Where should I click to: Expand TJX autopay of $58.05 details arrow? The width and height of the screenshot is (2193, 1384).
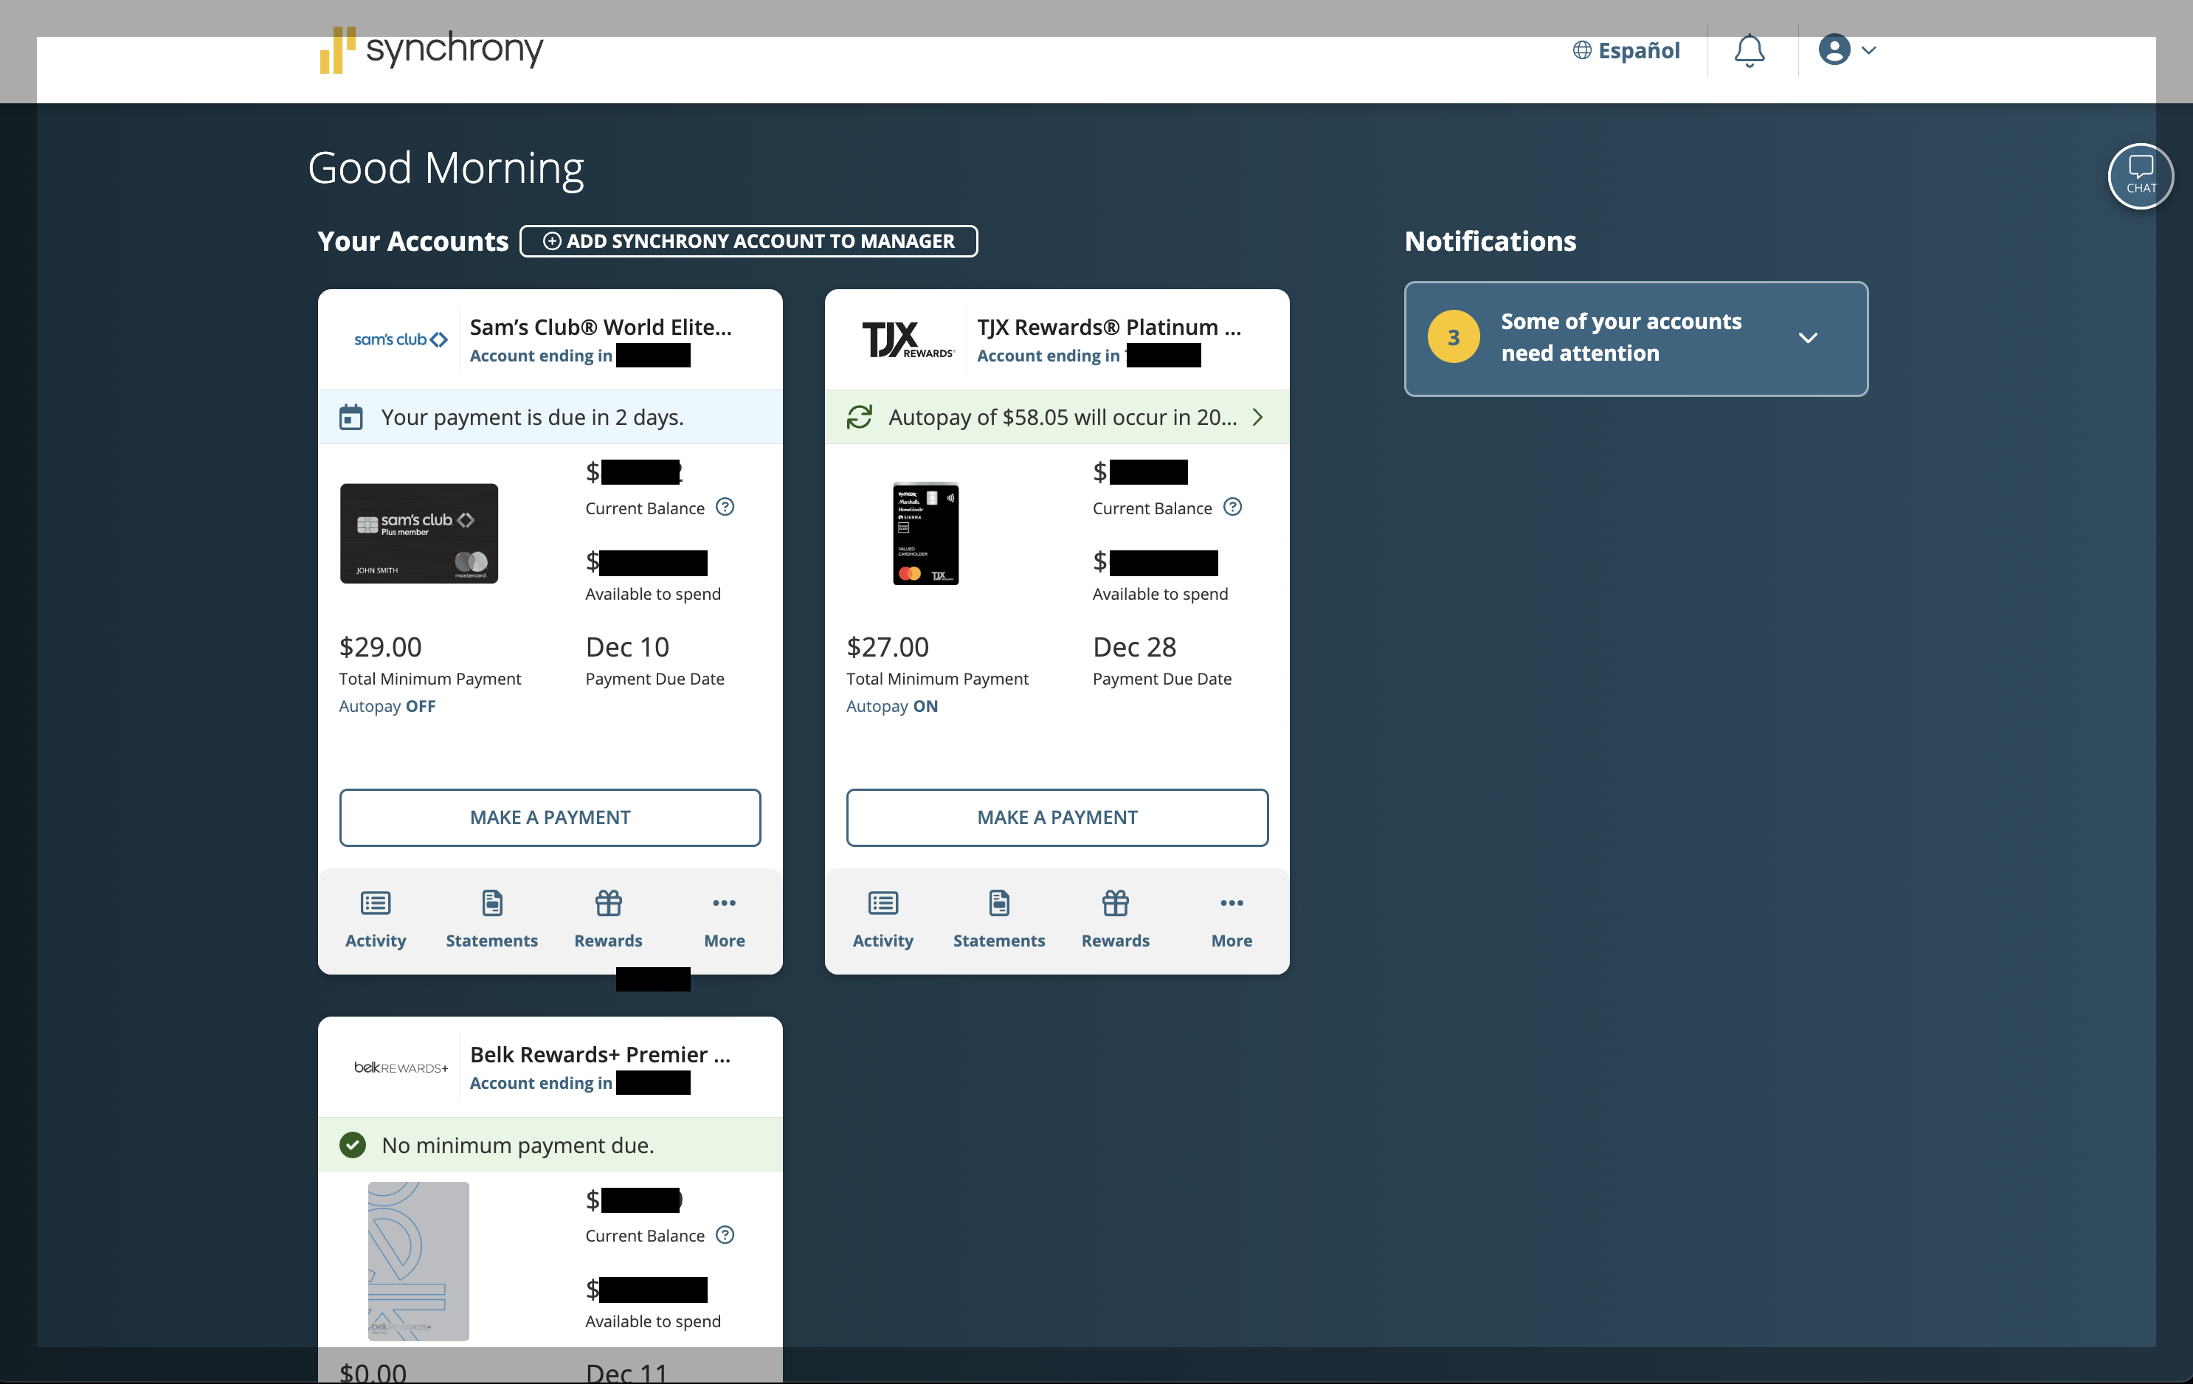(x=1257, y=417)
